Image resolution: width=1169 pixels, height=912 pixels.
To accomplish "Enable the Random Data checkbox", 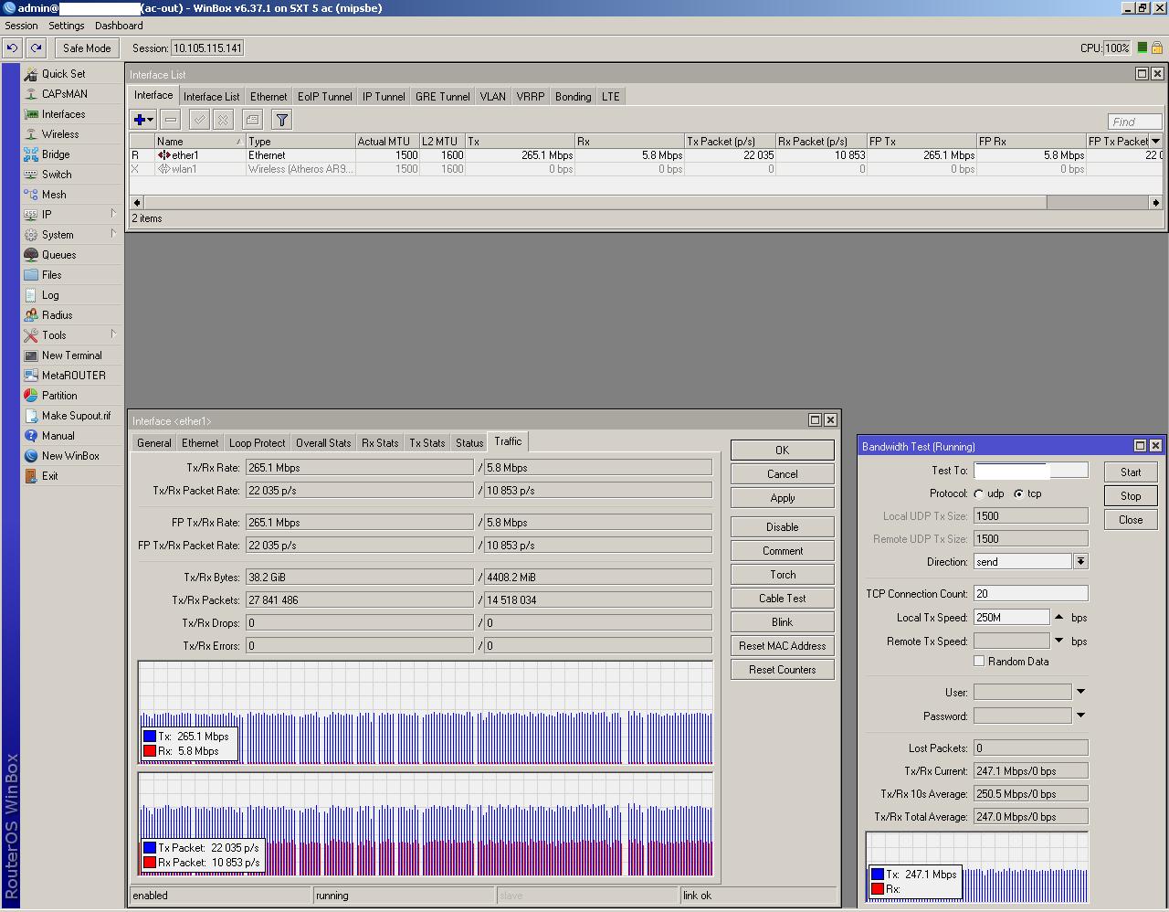I will (x=979, y=662).
